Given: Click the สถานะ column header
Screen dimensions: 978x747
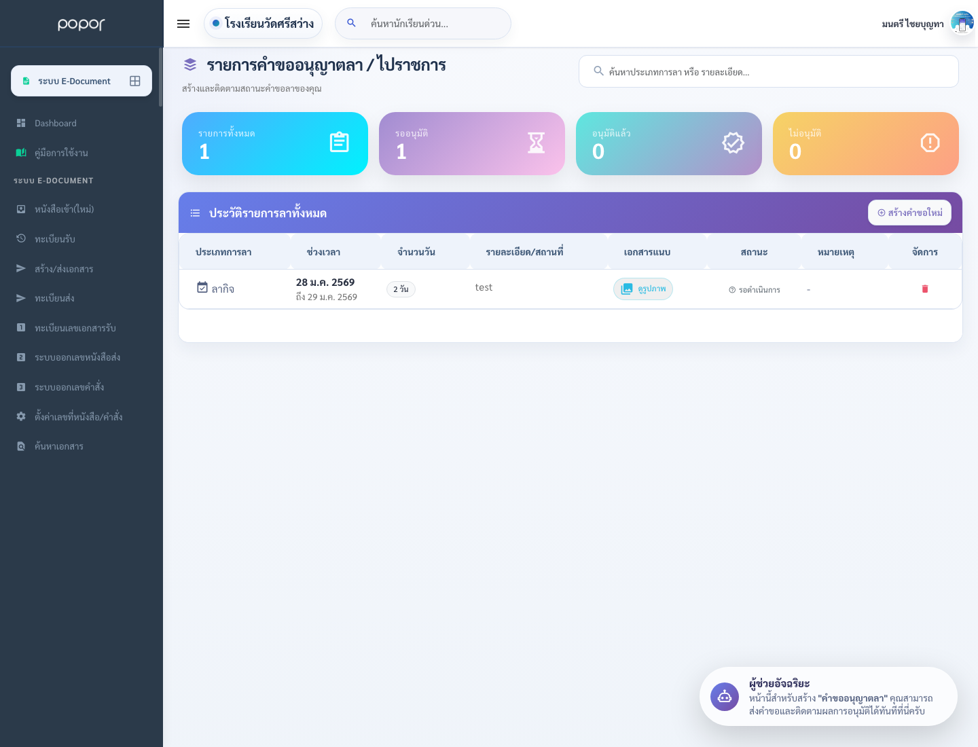Looking at the screenshot, I should click(755, 252).
